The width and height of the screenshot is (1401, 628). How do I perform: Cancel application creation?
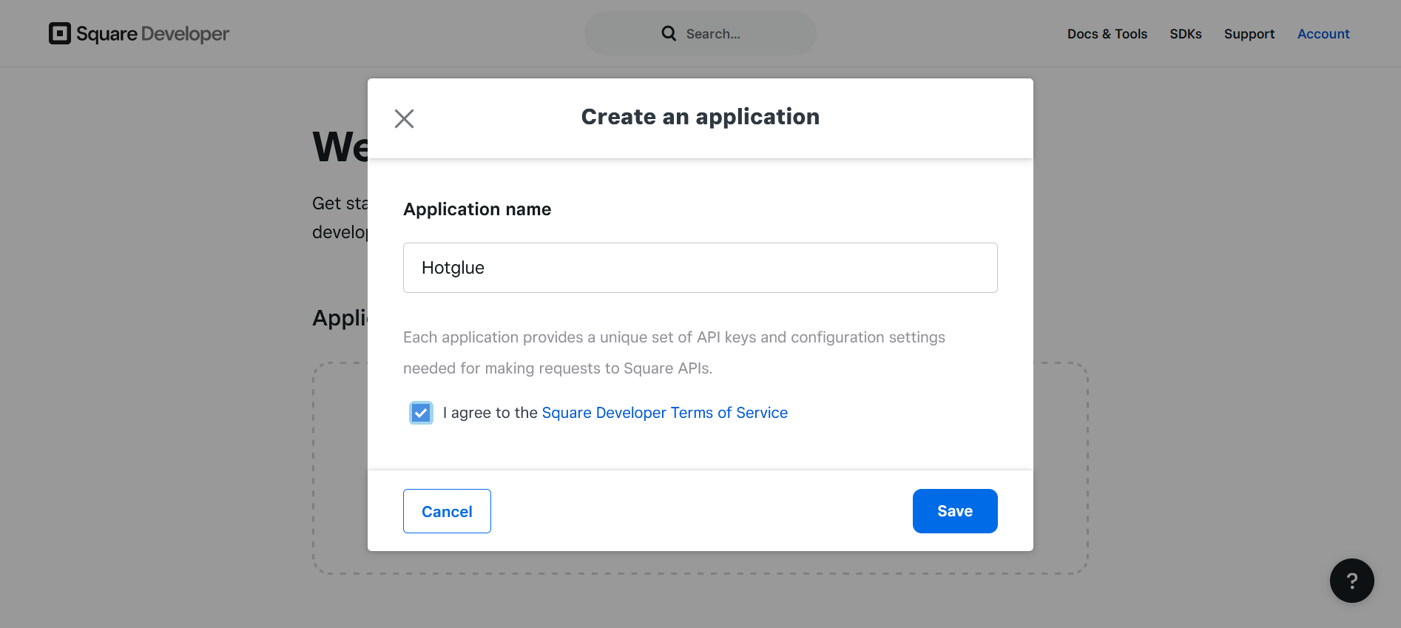[447, 511]
